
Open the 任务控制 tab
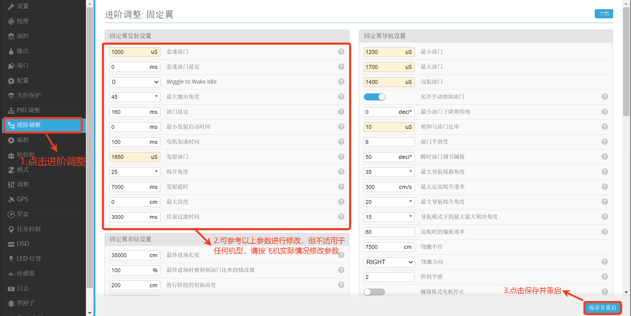[44, 229]
